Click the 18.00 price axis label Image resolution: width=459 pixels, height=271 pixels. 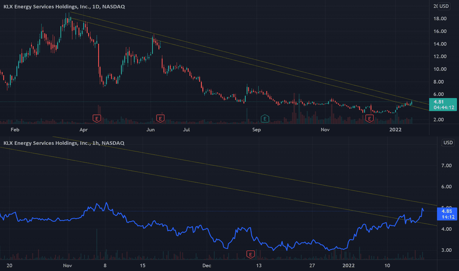point(440,18)
